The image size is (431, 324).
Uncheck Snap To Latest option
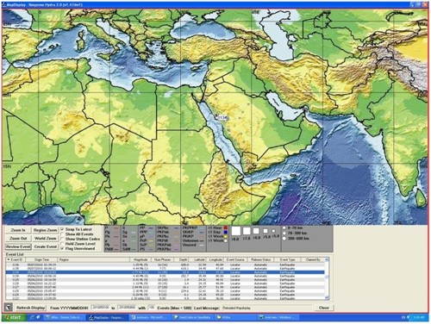point(62,229)
